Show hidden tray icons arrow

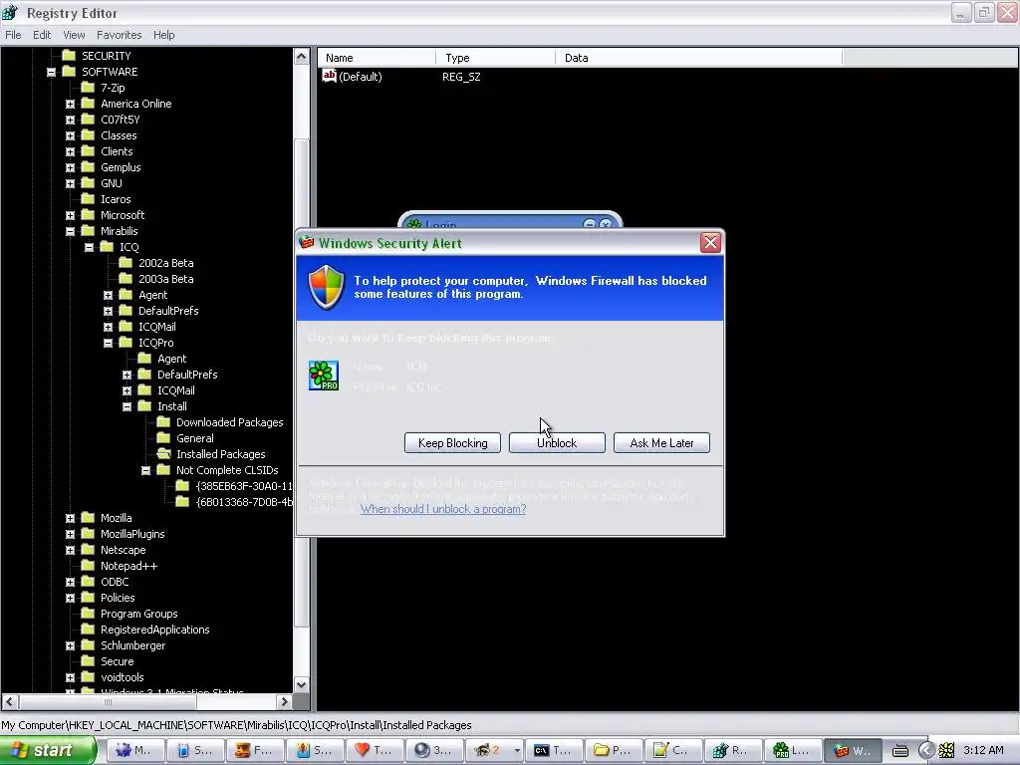pyautogui.click(x=925, y=750)
